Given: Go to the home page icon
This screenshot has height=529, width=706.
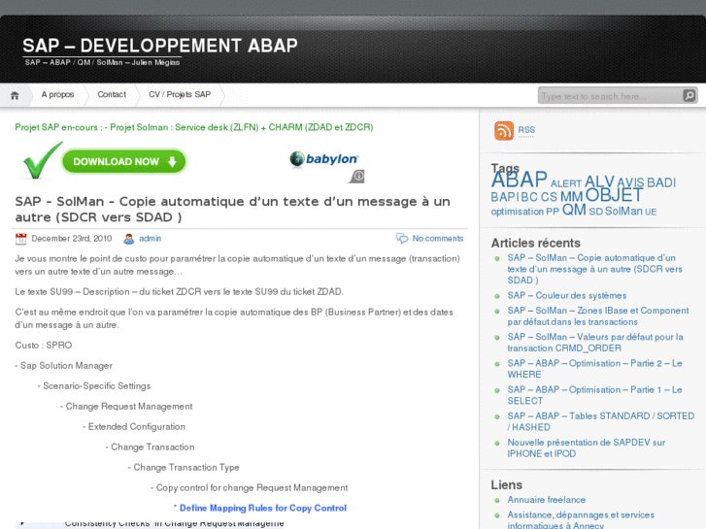Looking at the screenshot, I should 15,95.
